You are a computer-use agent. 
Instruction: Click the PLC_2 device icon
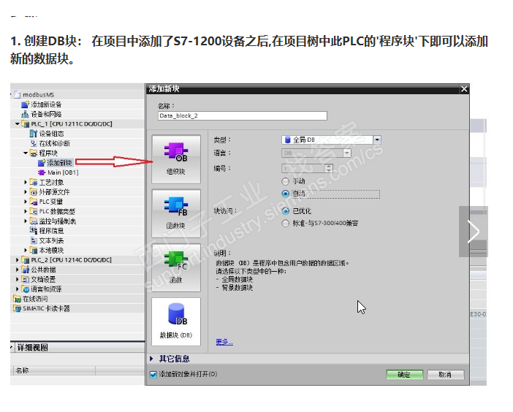(x=26, y=260)
